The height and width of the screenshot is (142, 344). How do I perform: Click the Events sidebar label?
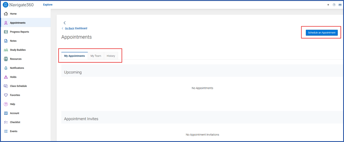(14, 131)
